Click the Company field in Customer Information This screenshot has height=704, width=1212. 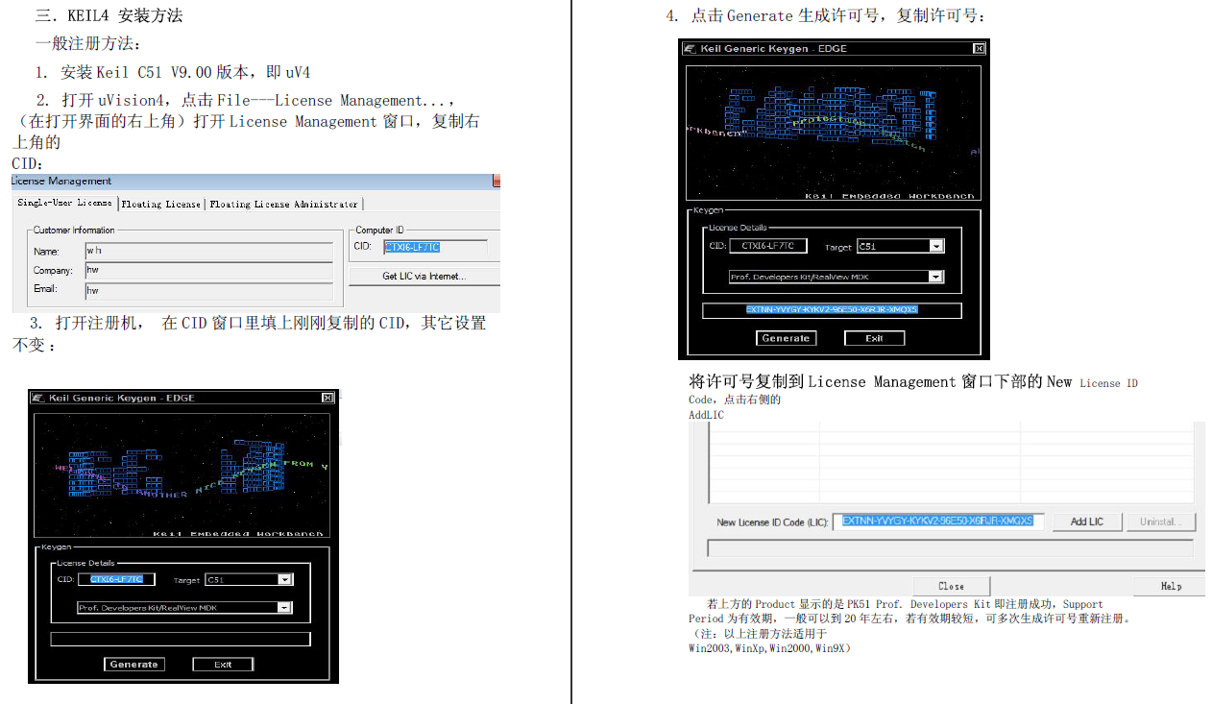(x=208, y=271)
